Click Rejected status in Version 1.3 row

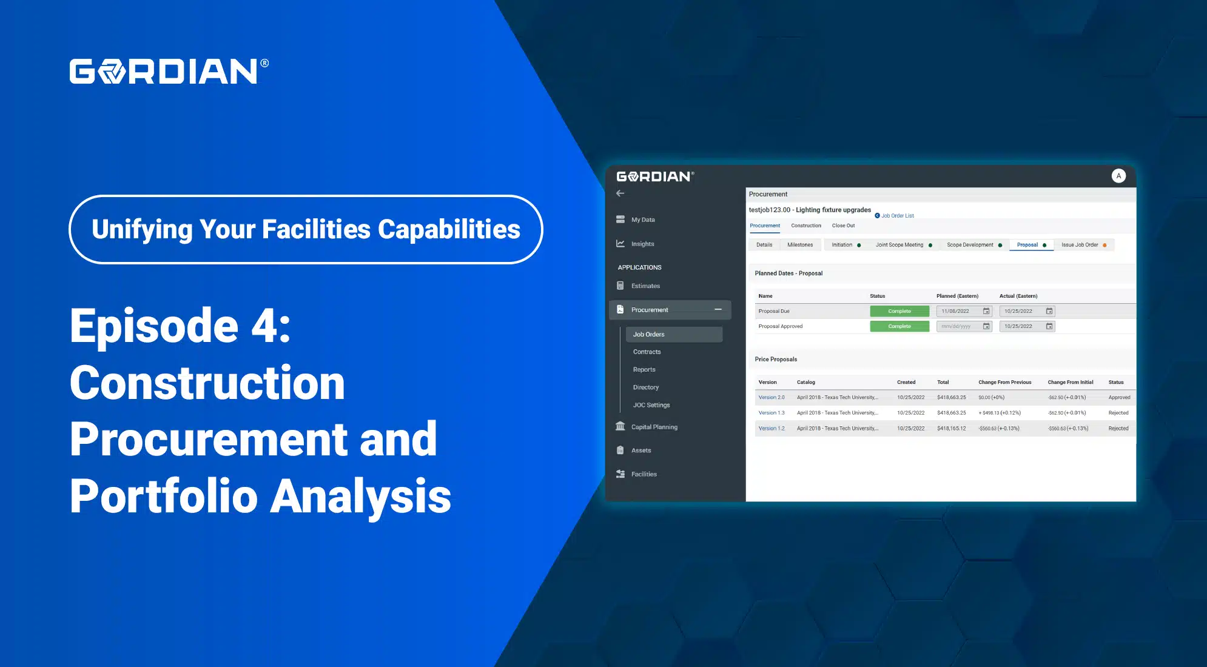pos(1118,413)
